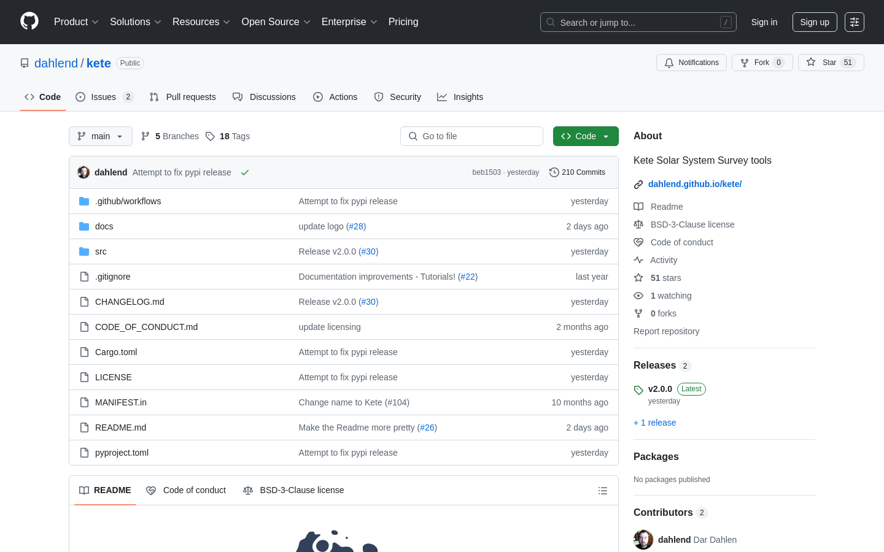Click the green commit status checkmark
The height and width of the screenshot is (552, 884).
point(245,172)
